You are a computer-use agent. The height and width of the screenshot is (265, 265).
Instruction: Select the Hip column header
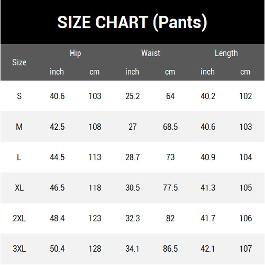76,54
